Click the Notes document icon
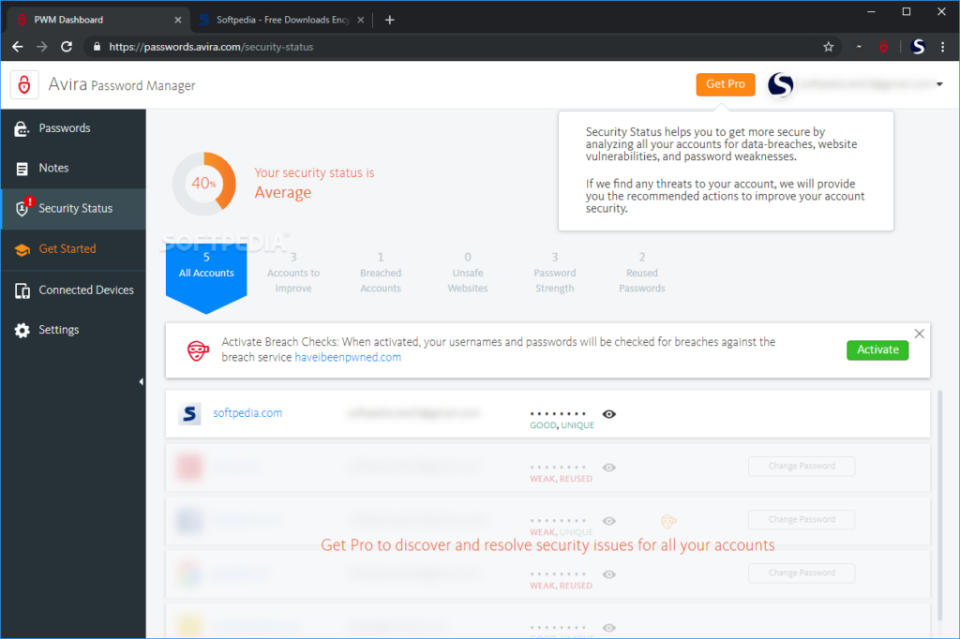Image resolution: width=960 pixels, height=639 pixels. (x=22, y=169)
